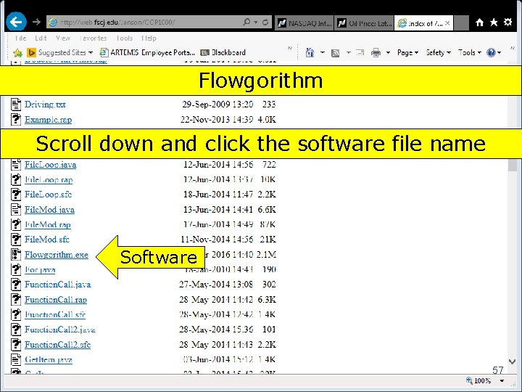This screenshot has height=392, width=522.
Task: Open the File menu
Action: click(20, 38)
